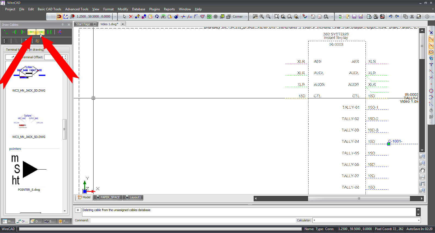Decrease the Terminal Offset stepper value
The width and height of the screenshot is (435, 233).
[66, 58]
